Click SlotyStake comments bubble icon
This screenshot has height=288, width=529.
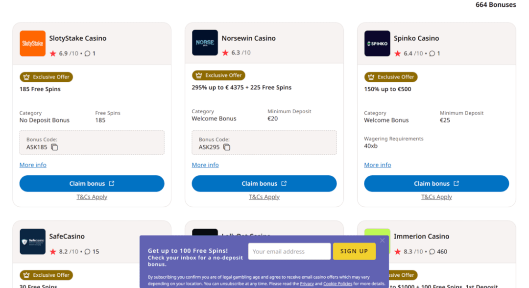point(87,53)
